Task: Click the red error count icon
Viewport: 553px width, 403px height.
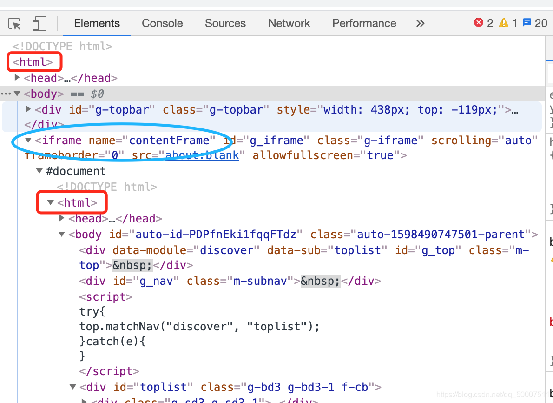Action: coord(479,23)
